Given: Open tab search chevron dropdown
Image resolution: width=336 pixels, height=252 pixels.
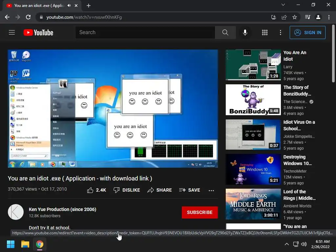Looking at the screenshot, I should tap(283, 5).
